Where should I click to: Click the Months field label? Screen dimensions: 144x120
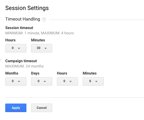pyautogui.click(x=12, y=73)
